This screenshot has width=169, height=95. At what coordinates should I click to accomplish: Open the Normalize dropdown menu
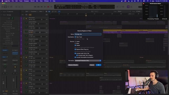click(88, 60)
